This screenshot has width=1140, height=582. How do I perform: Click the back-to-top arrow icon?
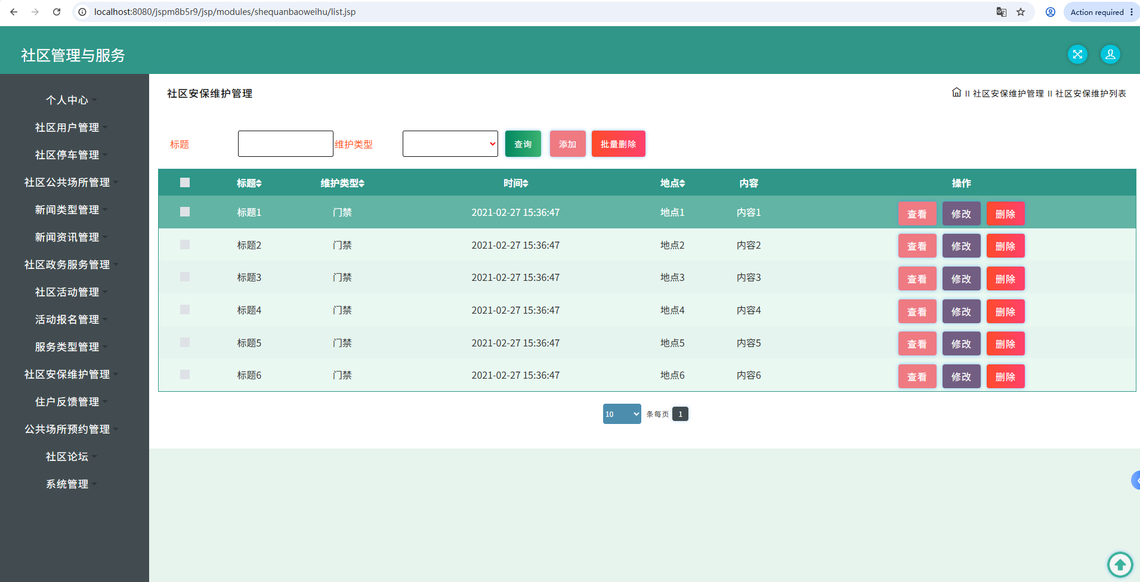click(1120, 564)
